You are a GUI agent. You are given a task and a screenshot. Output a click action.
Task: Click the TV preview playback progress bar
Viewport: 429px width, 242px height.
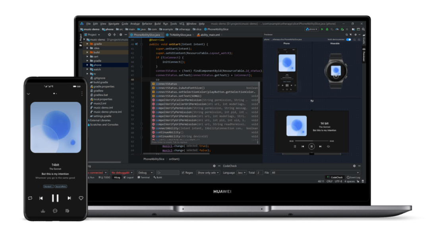pos(312,141)
